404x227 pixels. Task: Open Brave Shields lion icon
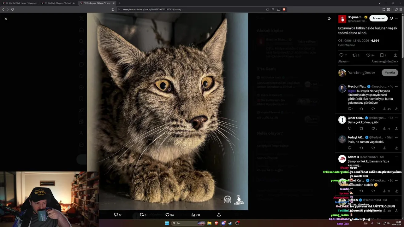[284, 9]
